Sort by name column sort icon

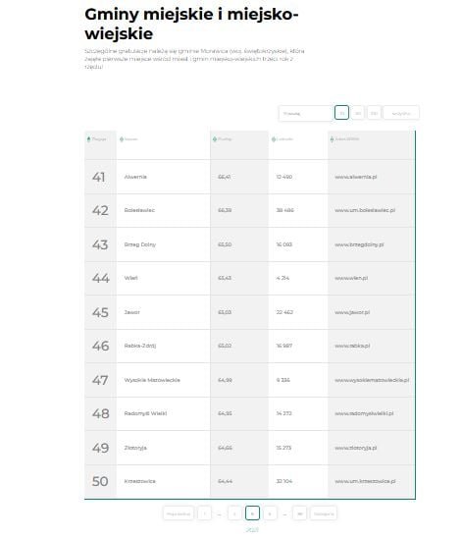122,138
